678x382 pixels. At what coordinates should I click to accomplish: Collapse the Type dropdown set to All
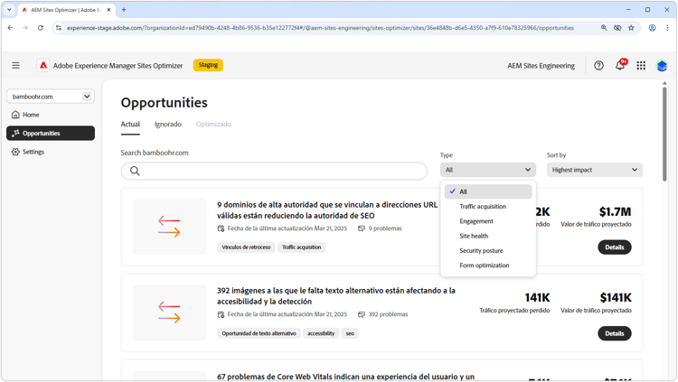pyautogui.click(x=488, y=170)
